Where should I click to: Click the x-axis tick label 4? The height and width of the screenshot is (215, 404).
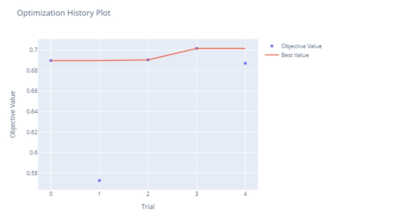click(x=245, y=194)
